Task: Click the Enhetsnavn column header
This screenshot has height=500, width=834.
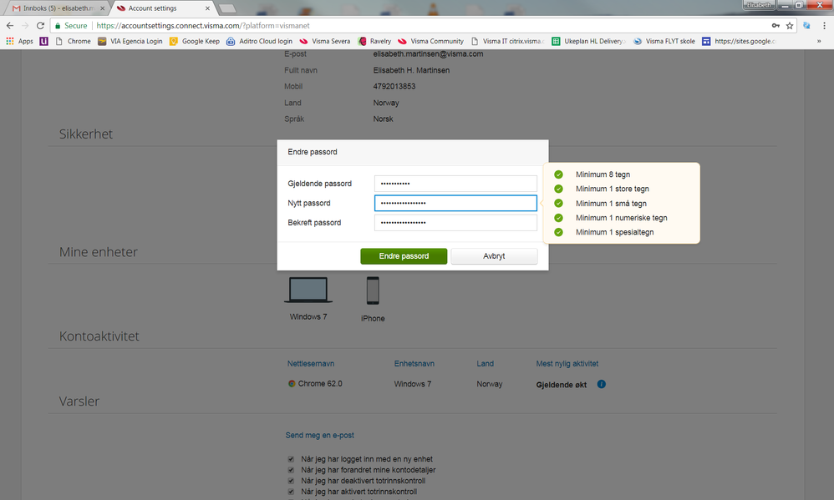Action: 414,363
